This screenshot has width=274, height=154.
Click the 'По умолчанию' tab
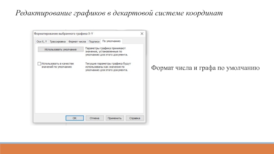pyautogui.click(x=111, y=41)
